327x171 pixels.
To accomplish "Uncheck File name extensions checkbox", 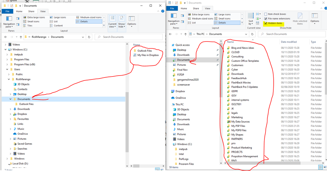I will (266, 19).
